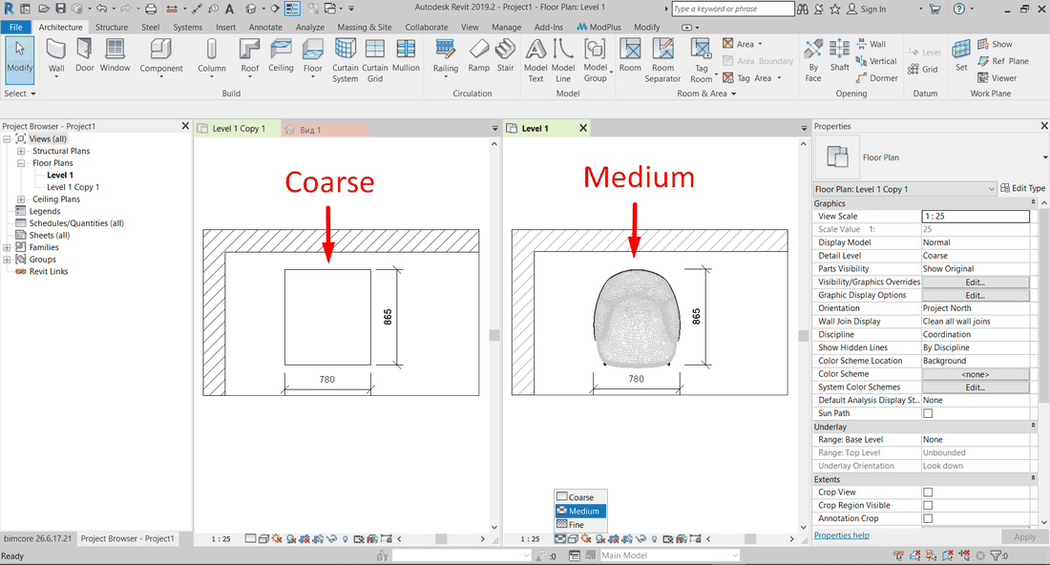This screenshot has height=565, width=1050.
Task: Switch to the Annotate ribbon tab
Action: pyautogui.click(x=265, y=28)
